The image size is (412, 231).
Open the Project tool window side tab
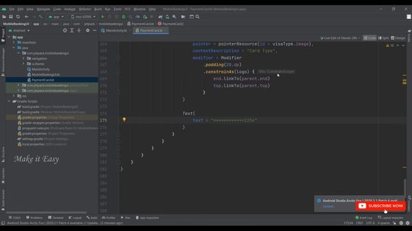click(3, 35)
